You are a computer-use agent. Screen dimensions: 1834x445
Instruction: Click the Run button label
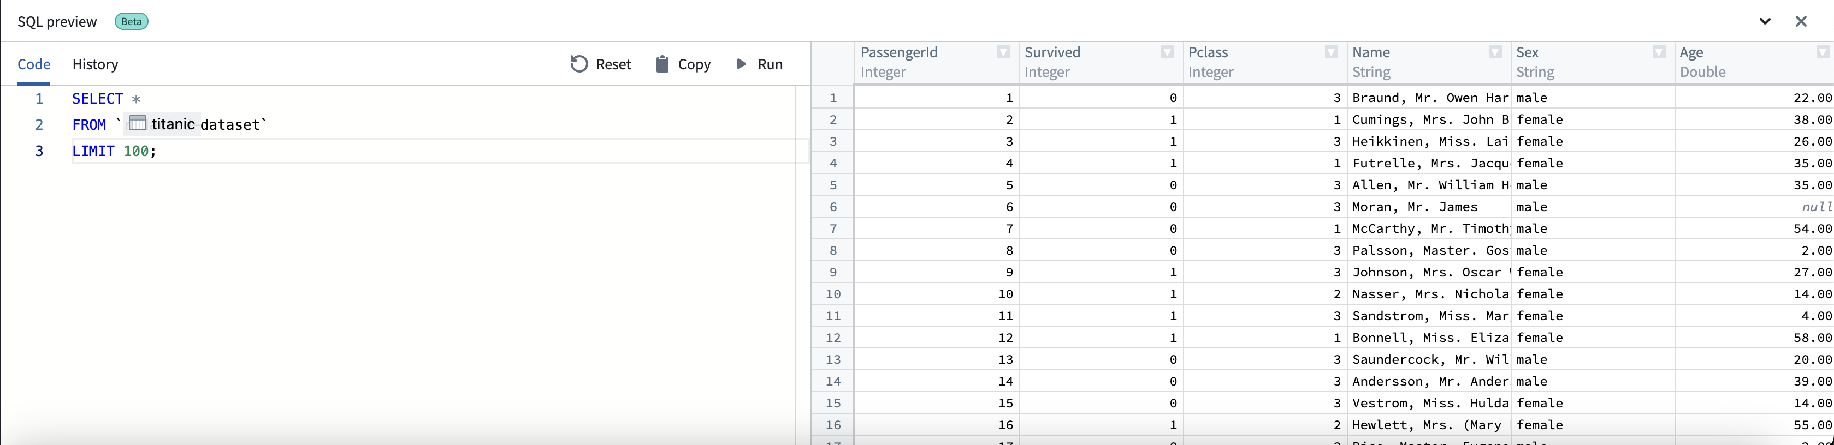coord(770,64)
